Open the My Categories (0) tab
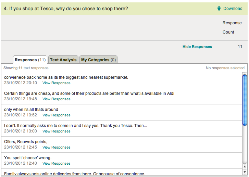 [99, 60]
